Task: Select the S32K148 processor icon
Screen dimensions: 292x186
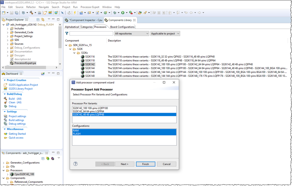Action: [x=83, y=76]
